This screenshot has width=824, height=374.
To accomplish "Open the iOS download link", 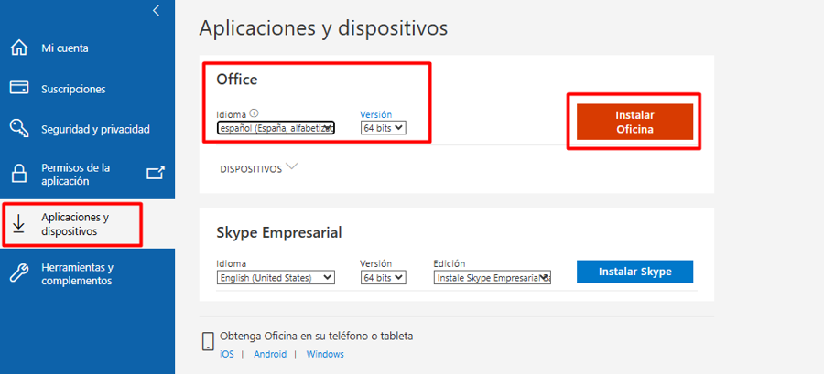I will click(x=227, y=354).
